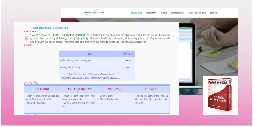
Task: Click the DANH MỤC, GIÁO VỤ header
Action: click(x=79, y=89)
